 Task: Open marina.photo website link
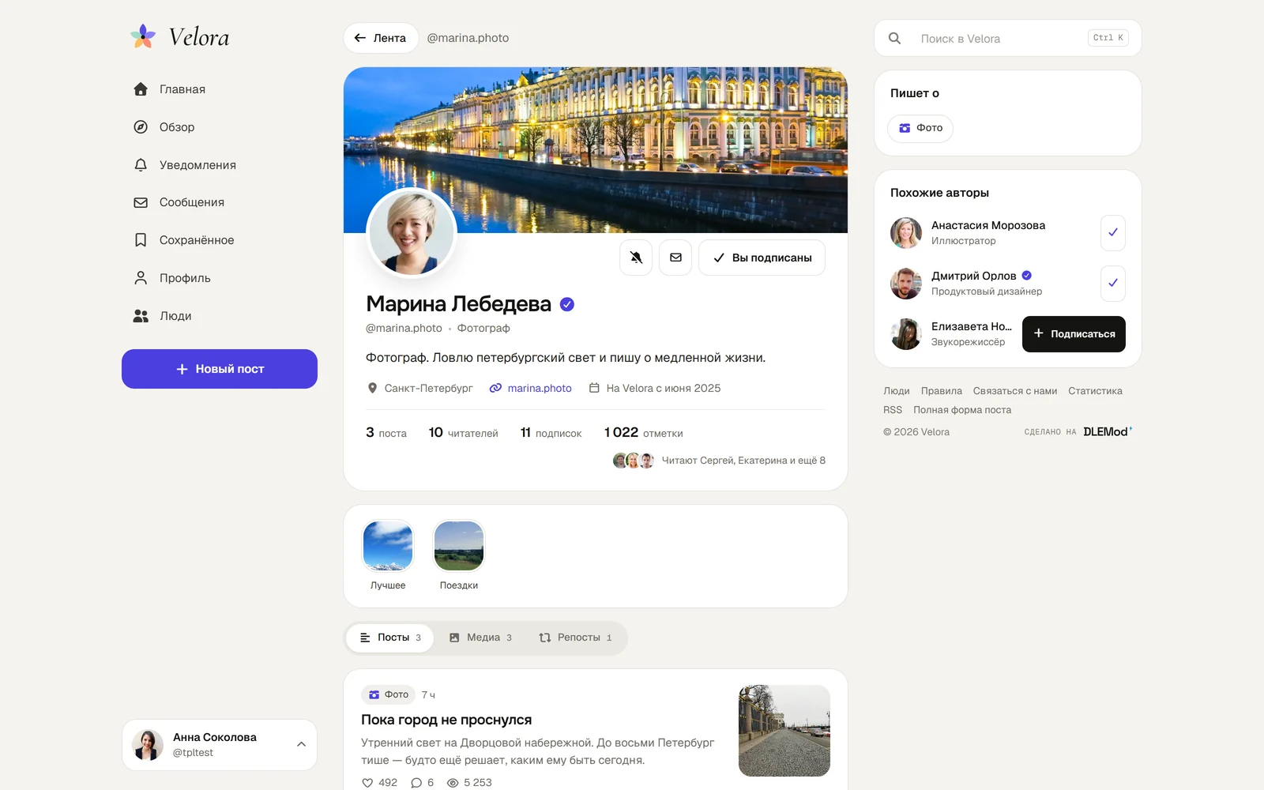(x=531, y=388)
